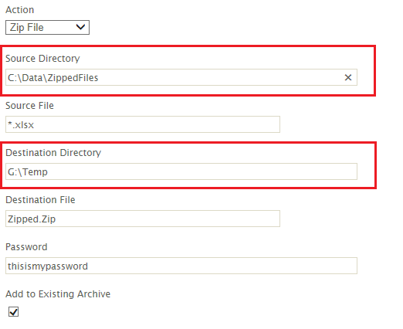Click the Action label text
Viewport: 403px width, 329px height.
pyautogui.click(x=20, y=10)
